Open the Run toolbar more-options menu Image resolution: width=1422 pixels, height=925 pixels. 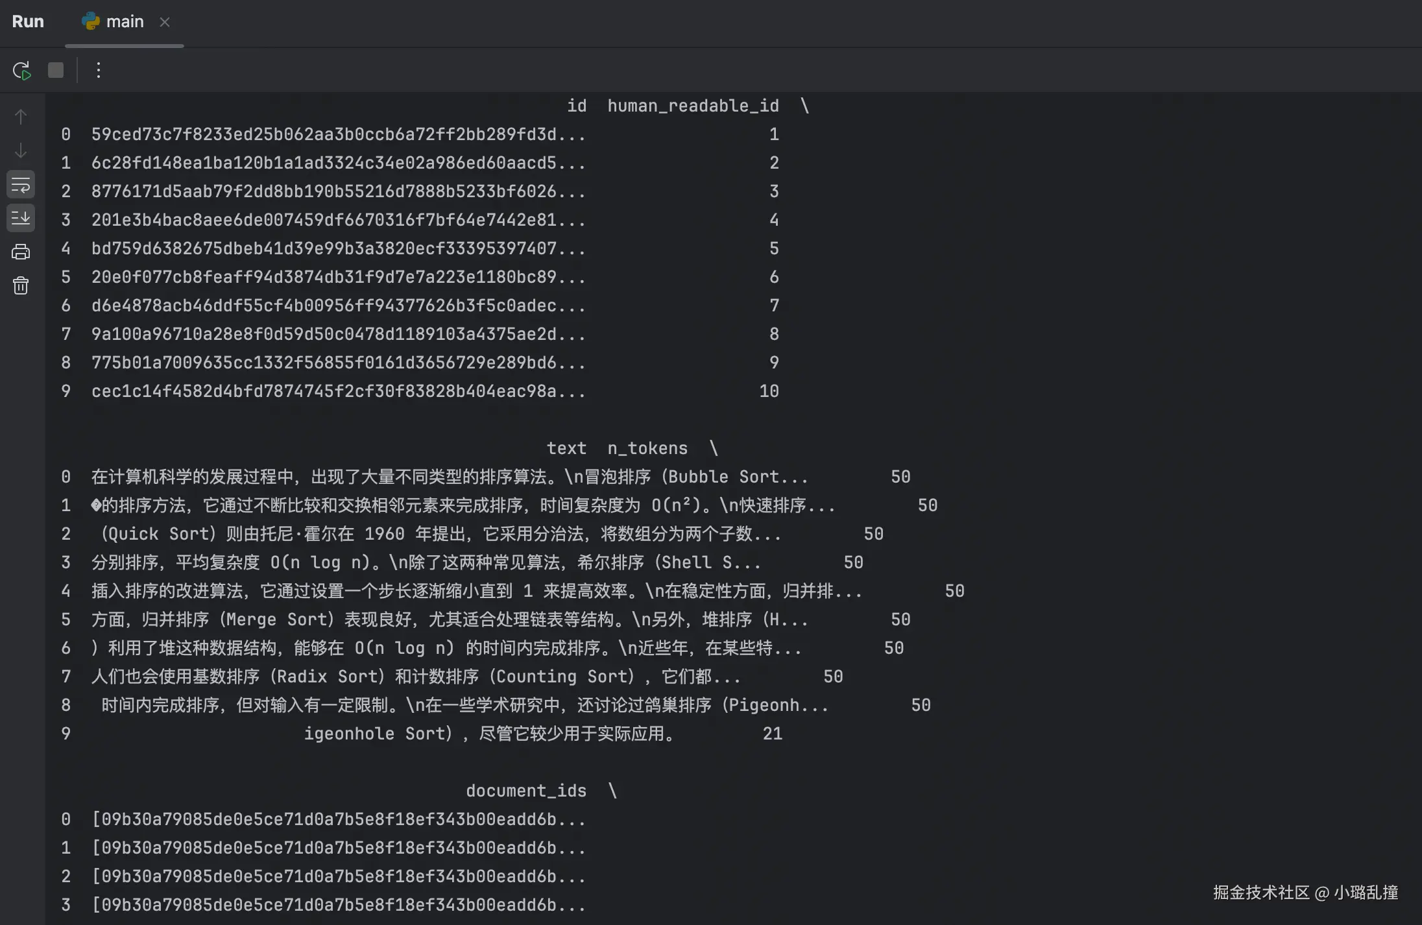[98, 70]
